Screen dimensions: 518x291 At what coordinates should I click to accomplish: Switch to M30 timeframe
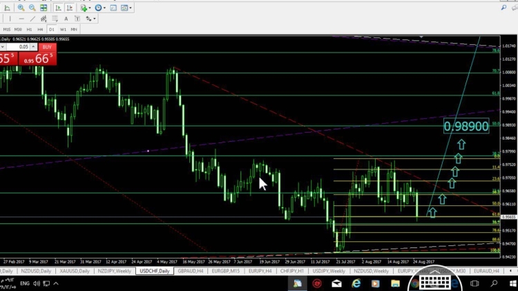(18, 30)
